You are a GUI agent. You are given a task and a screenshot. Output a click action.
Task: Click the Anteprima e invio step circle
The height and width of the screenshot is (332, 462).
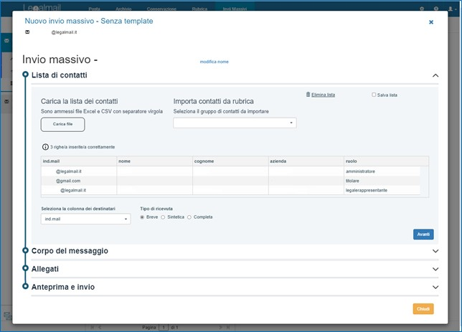pyautogui.click(x=26, y=287)
